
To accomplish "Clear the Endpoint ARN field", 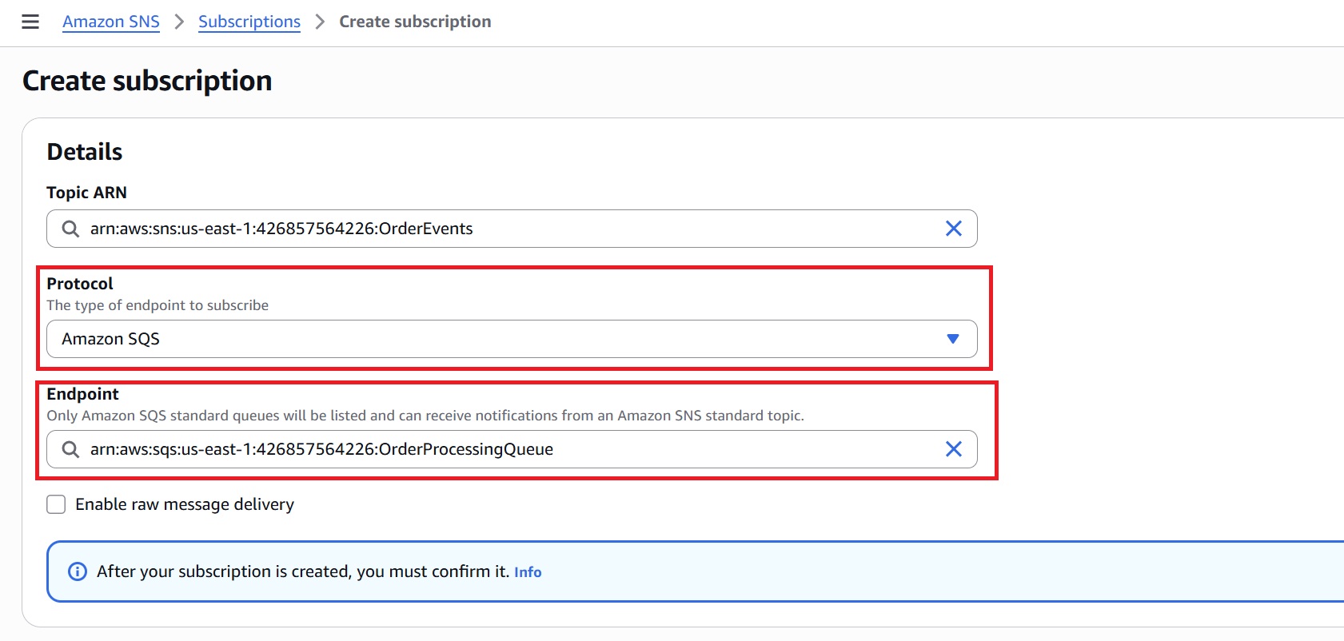I will (x=953, y=449).
